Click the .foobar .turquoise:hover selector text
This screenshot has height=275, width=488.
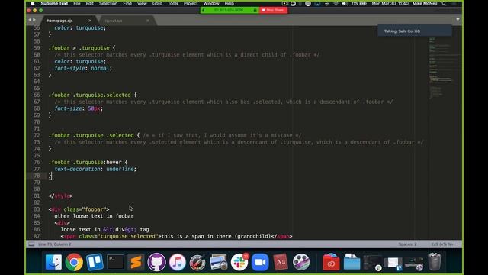pos(85,162)
